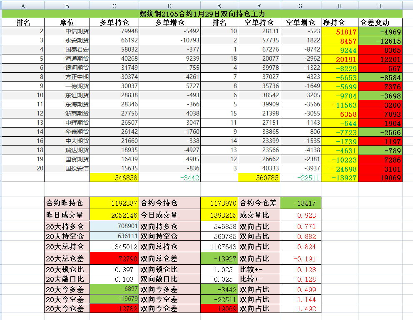Viewport: 413px width, 320px height.
Task: Click the 中大期货 cell
Action: 67,141
